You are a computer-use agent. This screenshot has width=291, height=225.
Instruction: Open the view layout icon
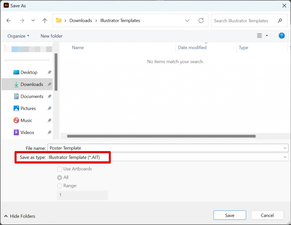click(x=259, y=36)
